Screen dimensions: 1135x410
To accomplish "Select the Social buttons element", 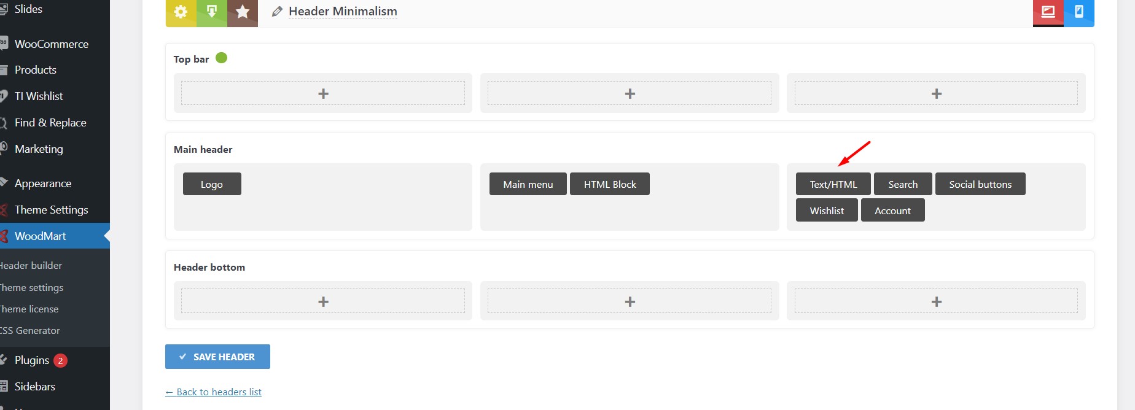I will pyautogui.click(x=980, y=184).
